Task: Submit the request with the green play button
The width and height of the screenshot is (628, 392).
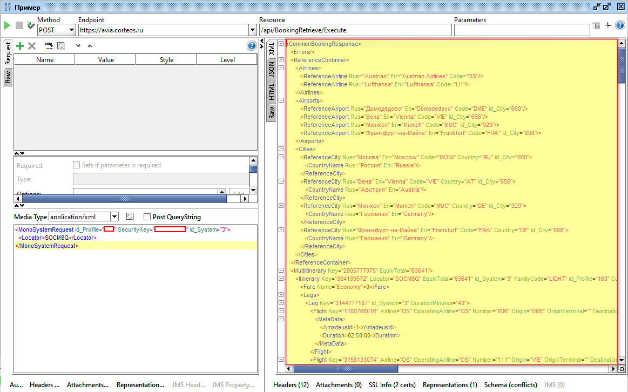Action: tap(7, 25)
